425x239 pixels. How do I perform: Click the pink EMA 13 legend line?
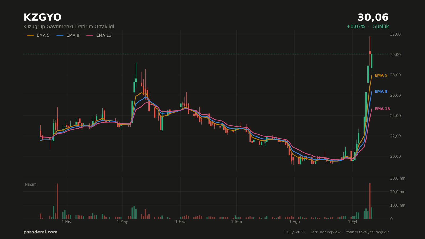point(90,35)
